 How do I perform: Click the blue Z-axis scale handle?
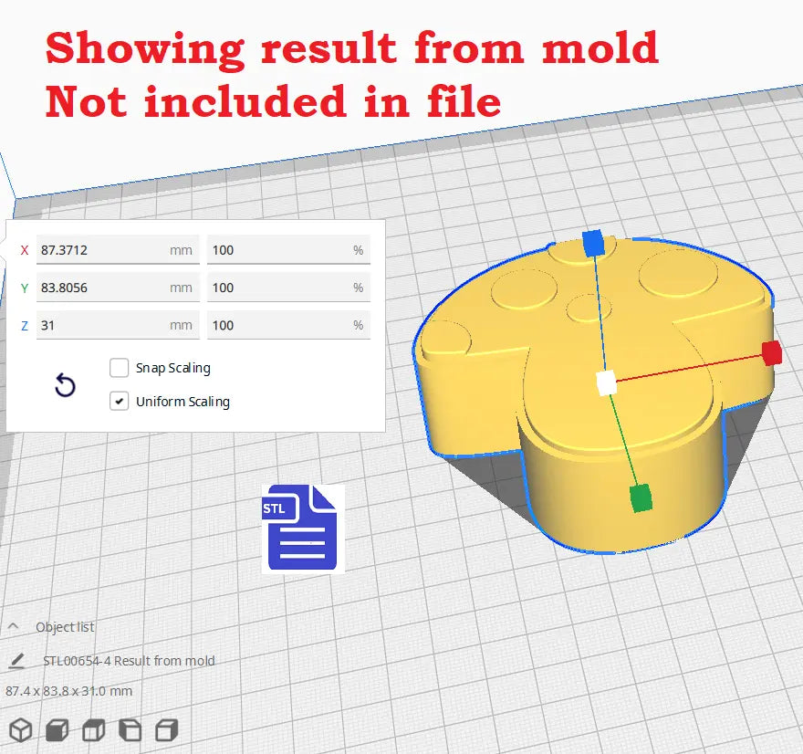[592, 244]
